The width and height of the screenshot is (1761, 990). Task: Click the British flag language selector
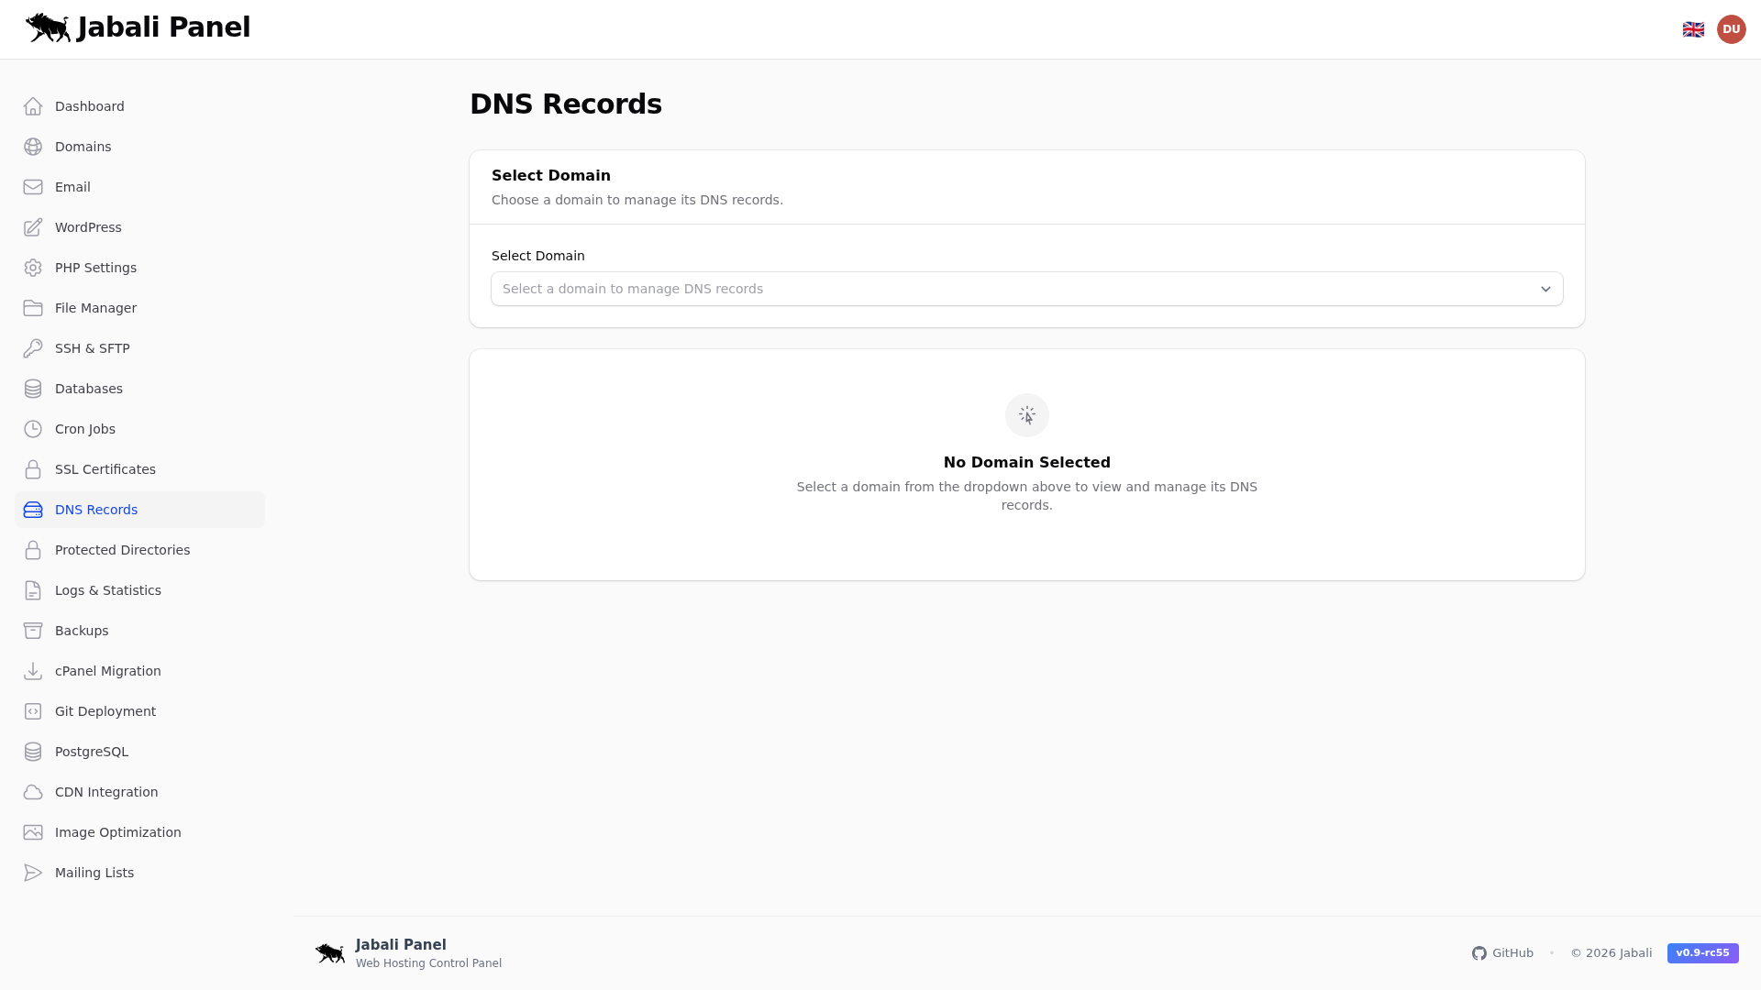[x=1693, y=28]
